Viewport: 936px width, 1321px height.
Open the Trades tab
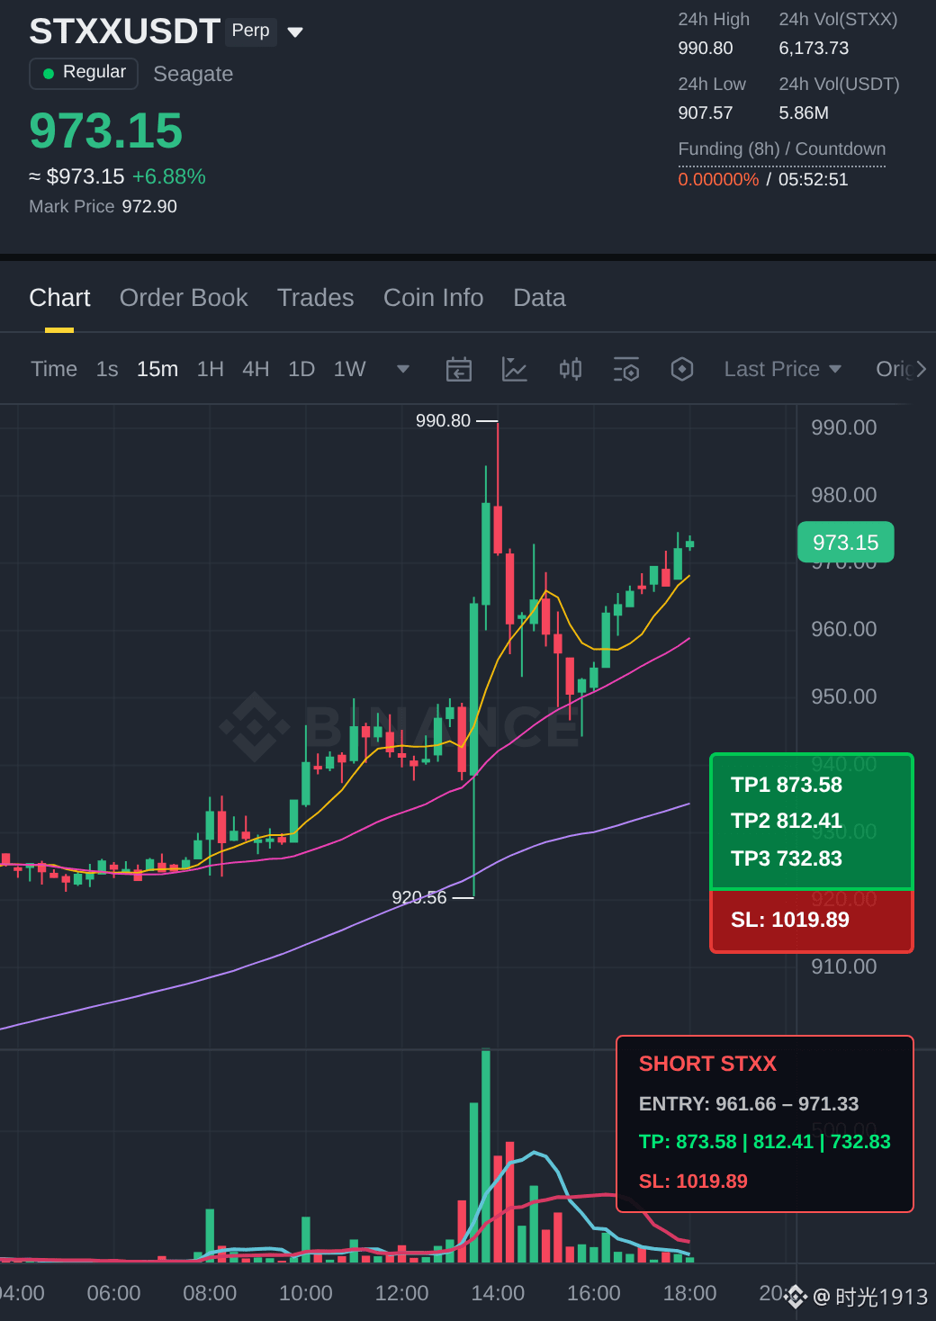[315, 298]
